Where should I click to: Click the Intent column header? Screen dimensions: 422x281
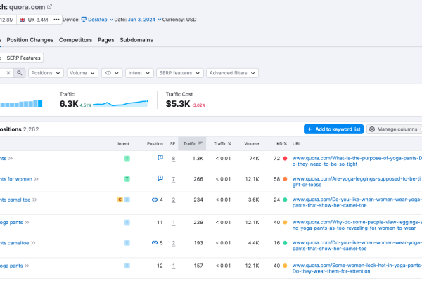click(x=123, y=144)
